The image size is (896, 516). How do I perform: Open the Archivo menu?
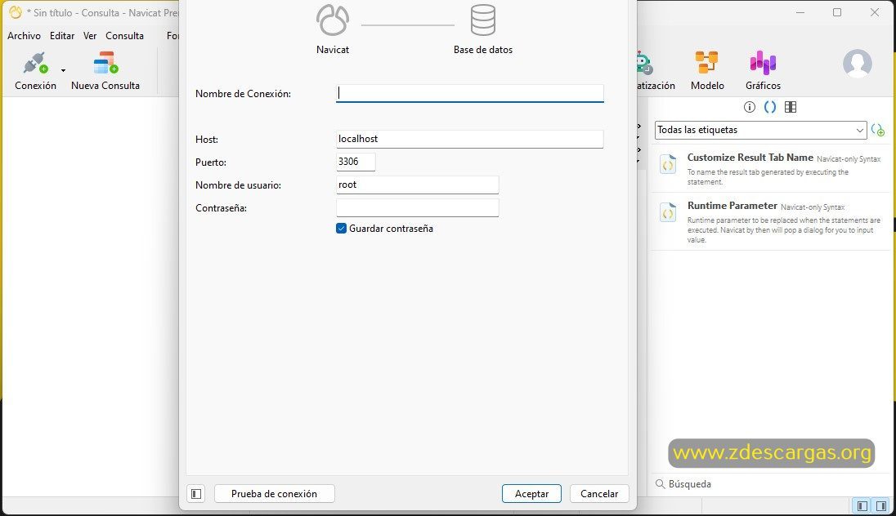pyautogui.click(x=24, y=35)
